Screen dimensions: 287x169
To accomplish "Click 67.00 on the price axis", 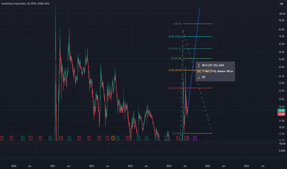I will (281, 44).
